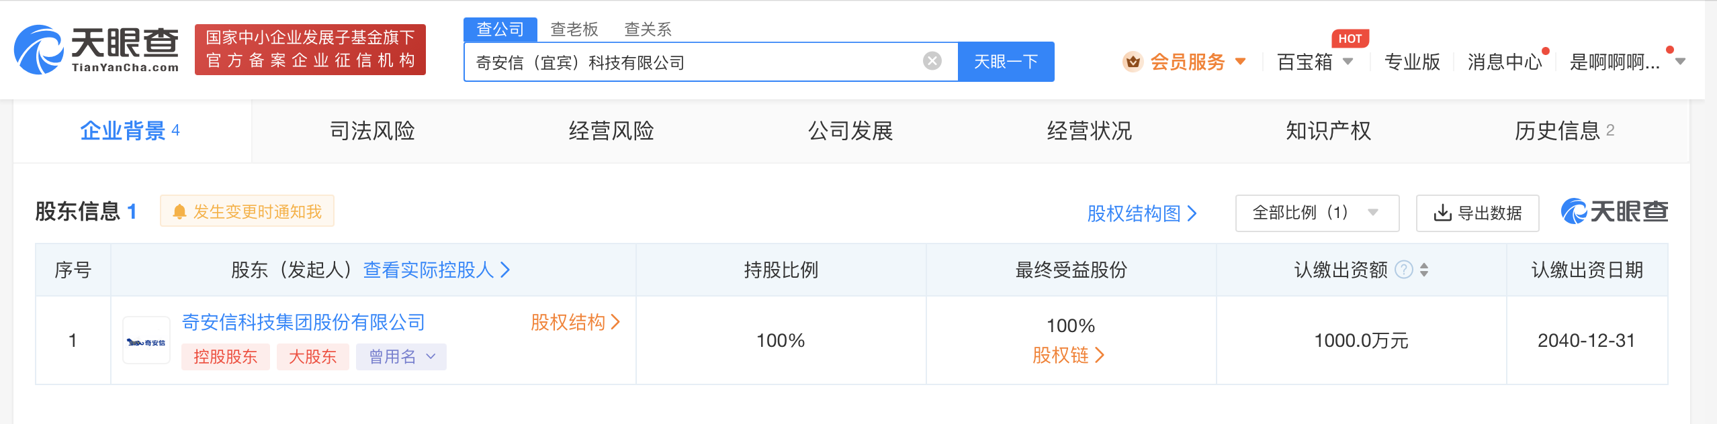1717x424 pixels.
Task: Click the 天眼一下 search button
Action: 1006,62
